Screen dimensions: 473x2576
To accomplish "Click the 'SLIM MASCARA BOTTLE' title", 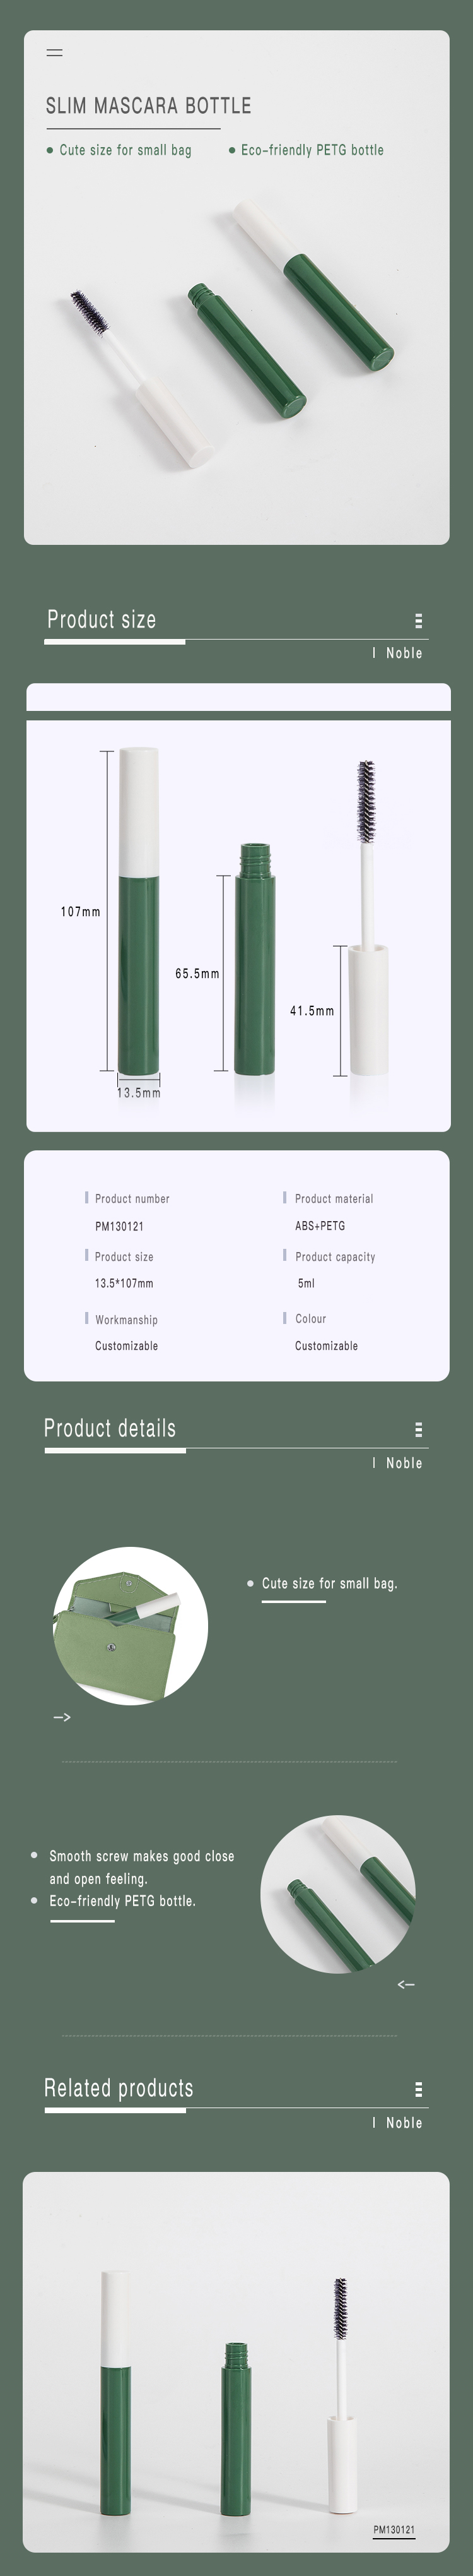I will pos(149,106).
